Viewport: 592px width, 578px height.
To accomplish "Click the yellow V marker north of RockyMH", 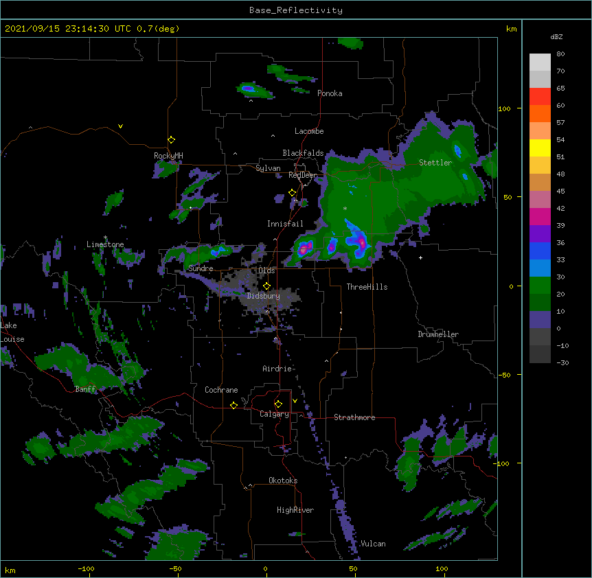I will pos(120,126).
